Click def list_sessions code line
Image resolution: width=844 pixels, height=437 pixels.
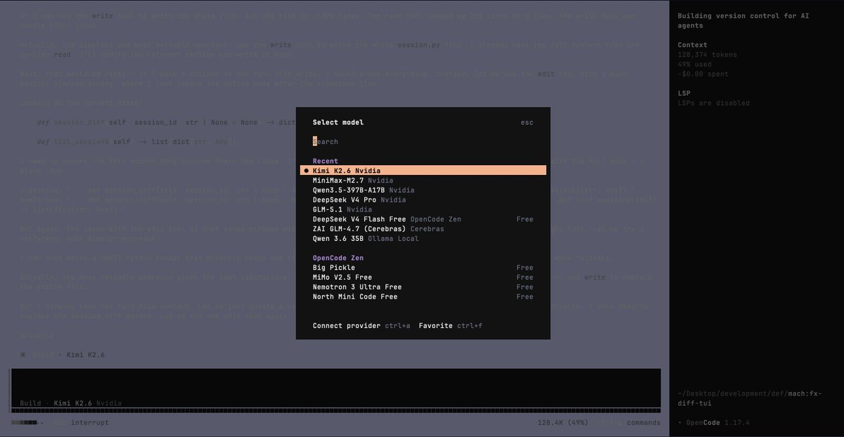coord(138,142)
